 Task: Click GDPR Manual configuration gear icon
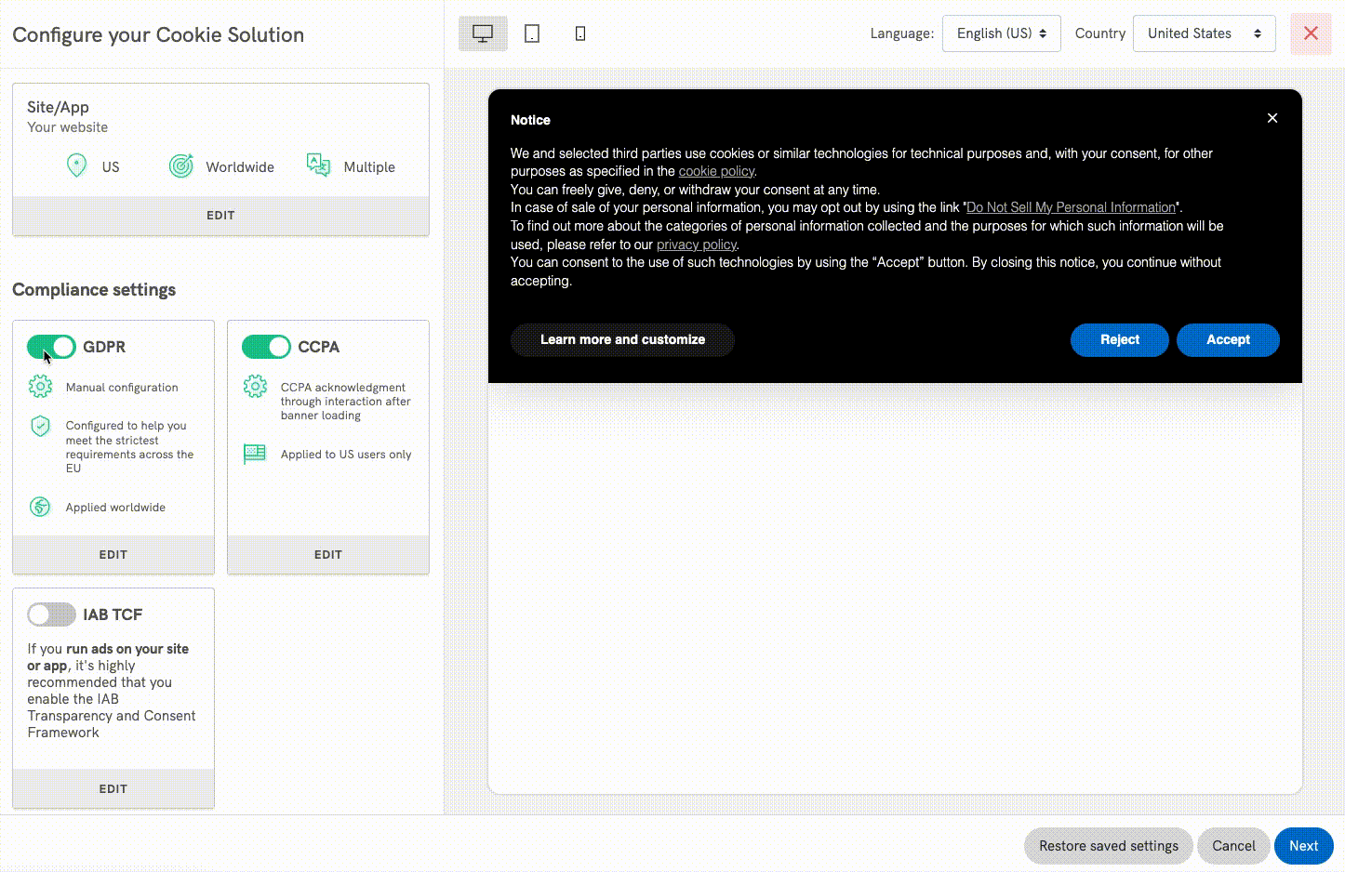[x=40, y=387]
